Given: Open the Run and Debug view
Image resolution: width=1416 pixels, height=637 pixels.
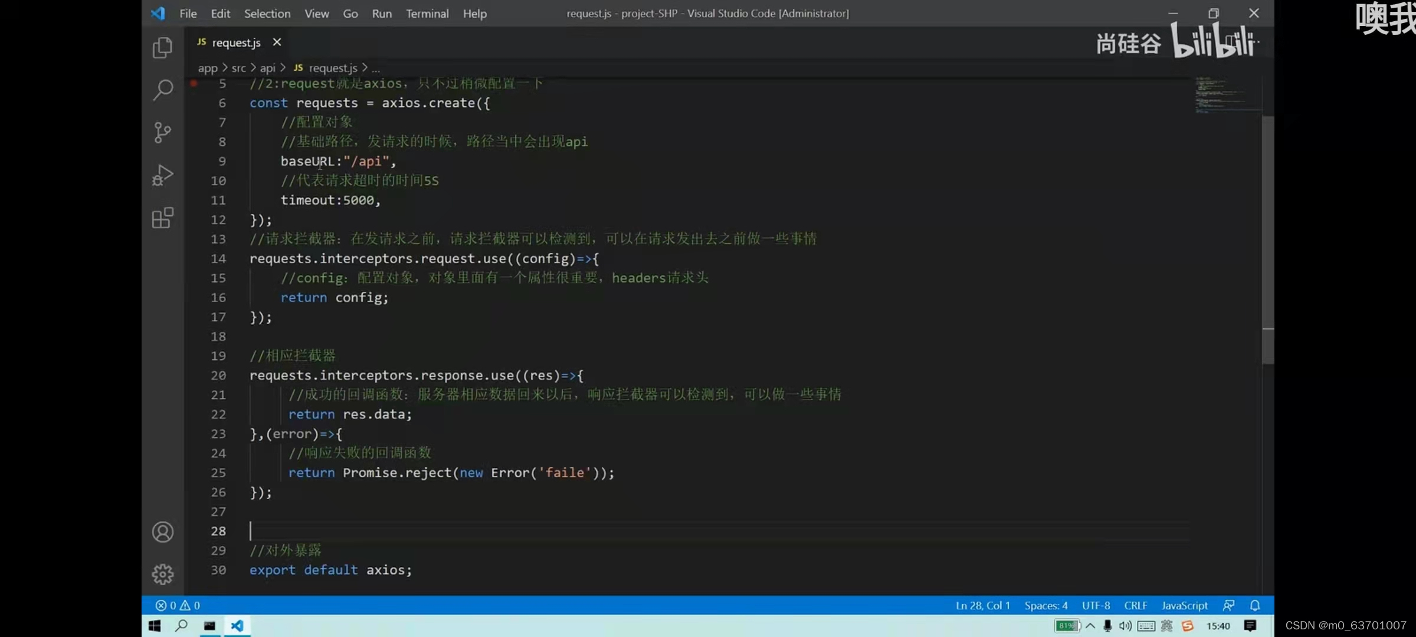Looking at the screenshot, I should [x=162, y=175].
